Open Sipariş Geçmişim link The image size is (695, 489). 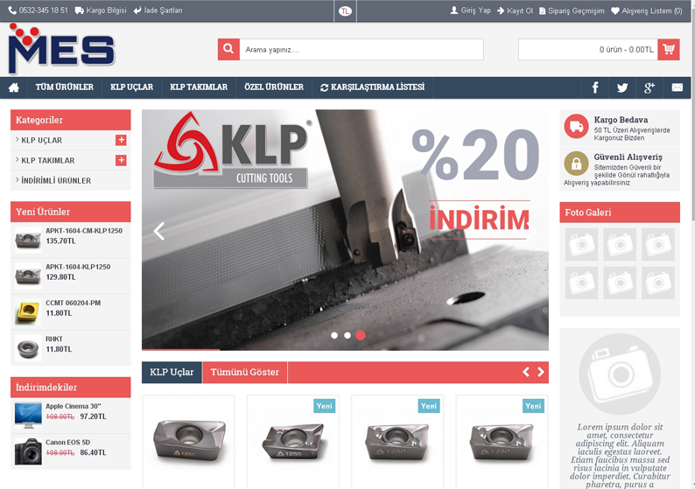[572, 10]
